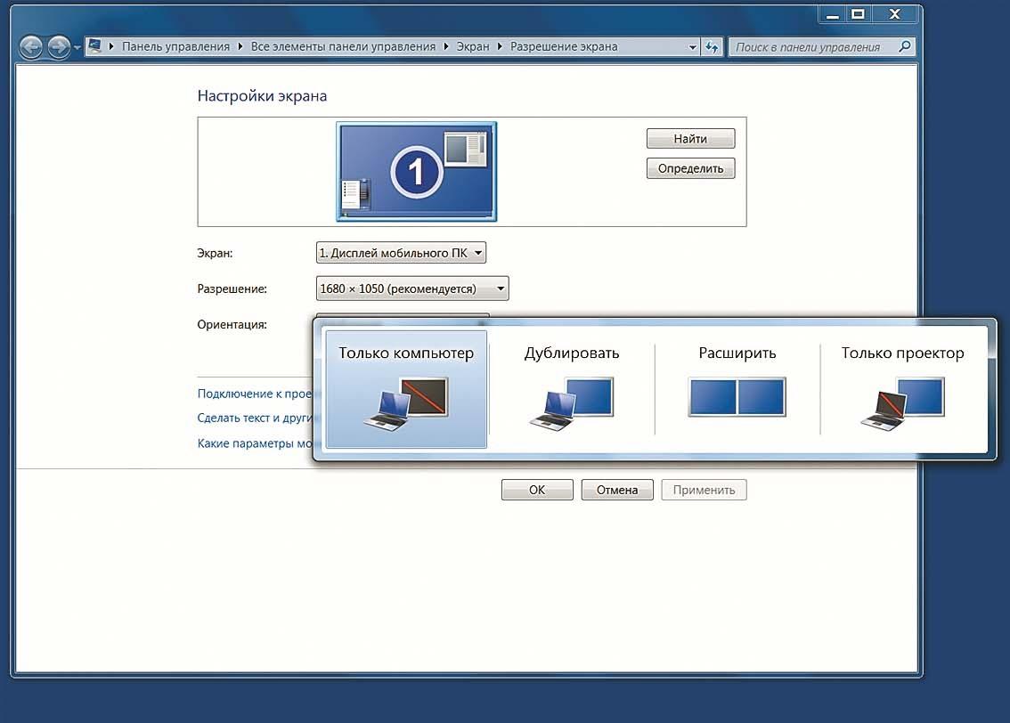Image resolution: width=1010 pixels, height=723 pixels.
Task: Open the "Разрешение" resolution dropdown
Action: pyautogui.click(x=411, y=288)
